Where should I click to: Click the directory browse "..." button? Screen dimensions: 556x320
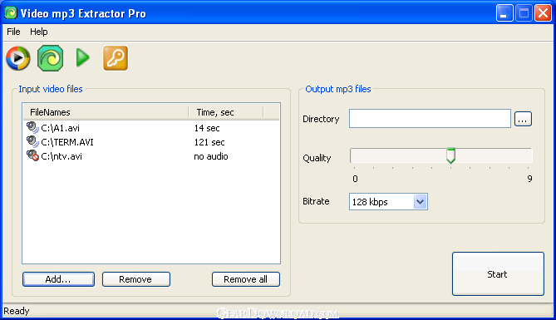point(523,119)
